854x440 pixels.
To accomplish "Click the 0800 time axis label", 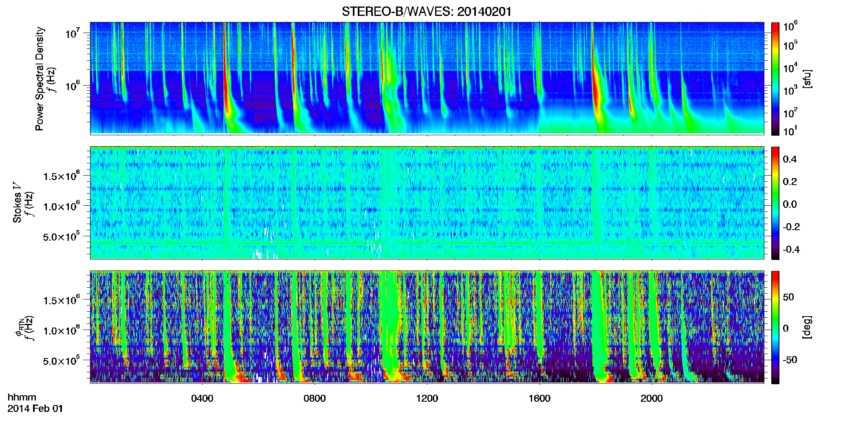I will (x=315, y=398).
